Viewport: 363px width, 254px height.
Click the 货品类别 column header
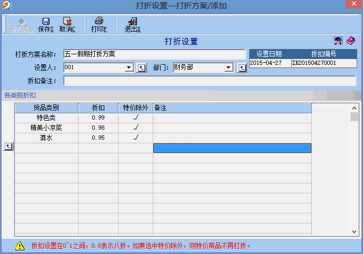46,108
